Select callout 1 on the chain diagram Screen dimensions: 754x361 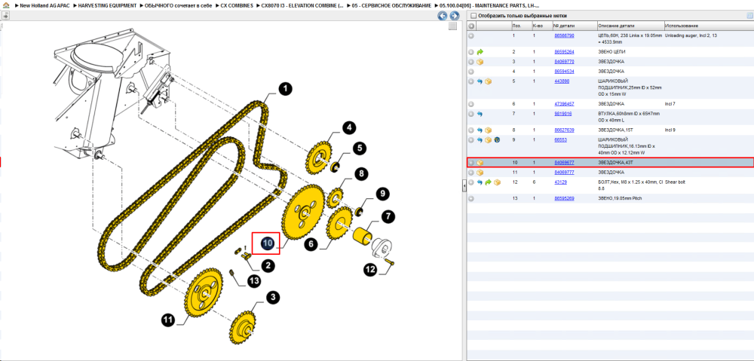point(285,89)
